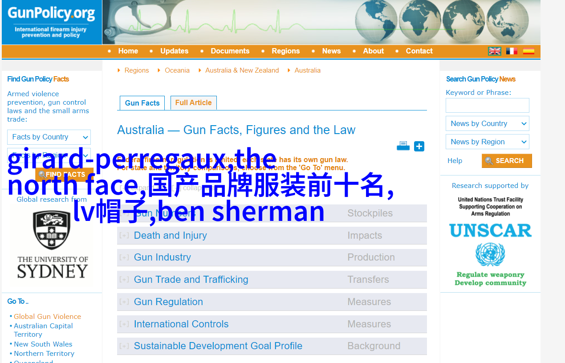Select Regions in the orange navigation bar
The height and width of the screenshot is (363, 565).
tap(286, 51)
